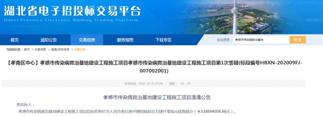Follow the 澄清/招标异常 breadcrumb link
This screenshot has height=116, width=323.
(60, 50)
